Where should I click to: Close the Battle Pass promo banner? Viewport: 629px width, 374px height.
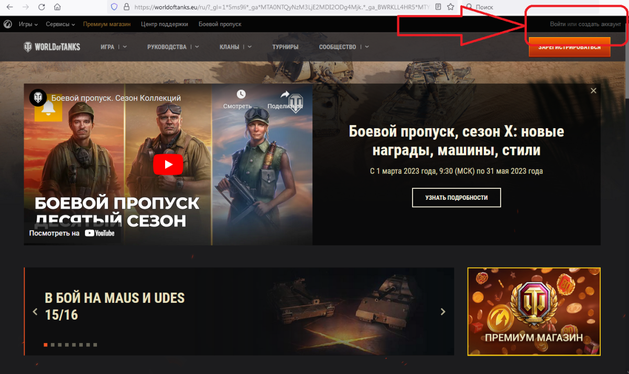[593, 90]
